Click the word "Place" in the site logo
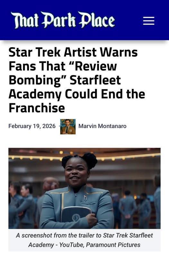The height and width of the screenshot is (257, 169). pos(97,21)
